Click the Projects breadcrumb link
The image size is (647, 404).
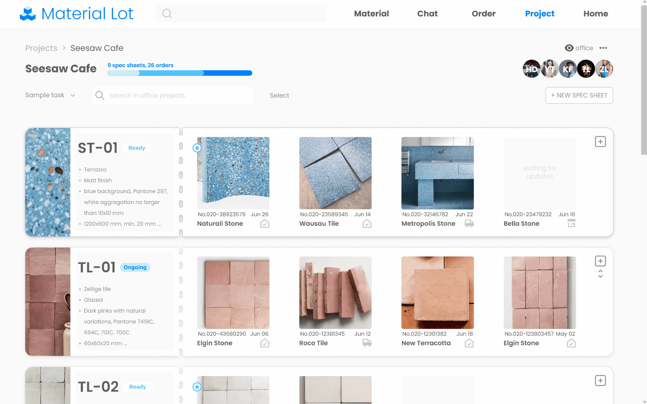[41, 48]
